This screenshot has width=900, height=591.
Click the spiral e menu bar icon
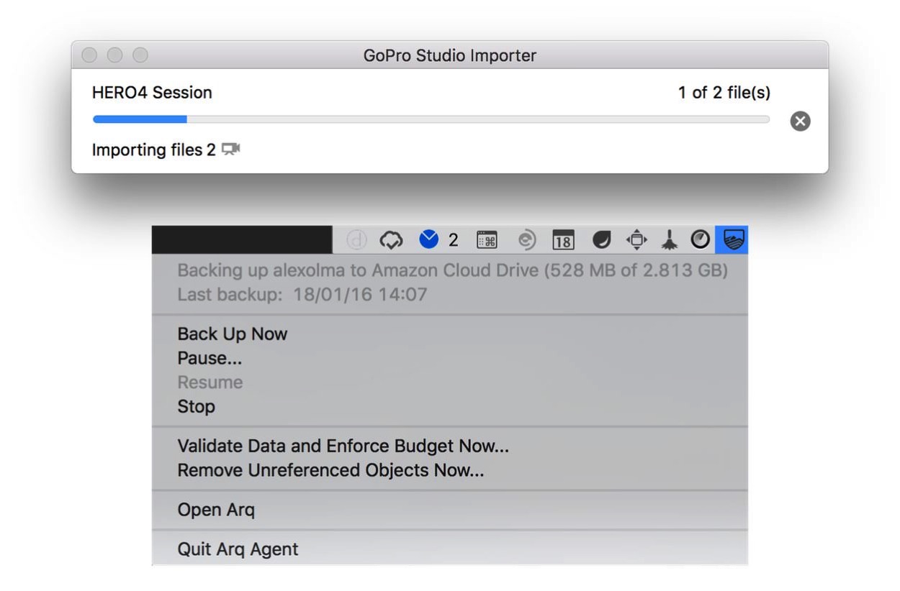(527, 240)
